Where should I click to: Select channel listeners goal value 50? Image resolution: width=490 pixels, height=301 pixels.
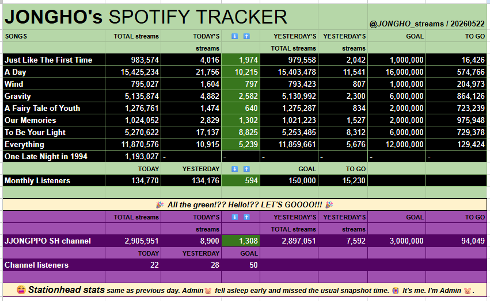pyautogui.click(x=241, y=265)
